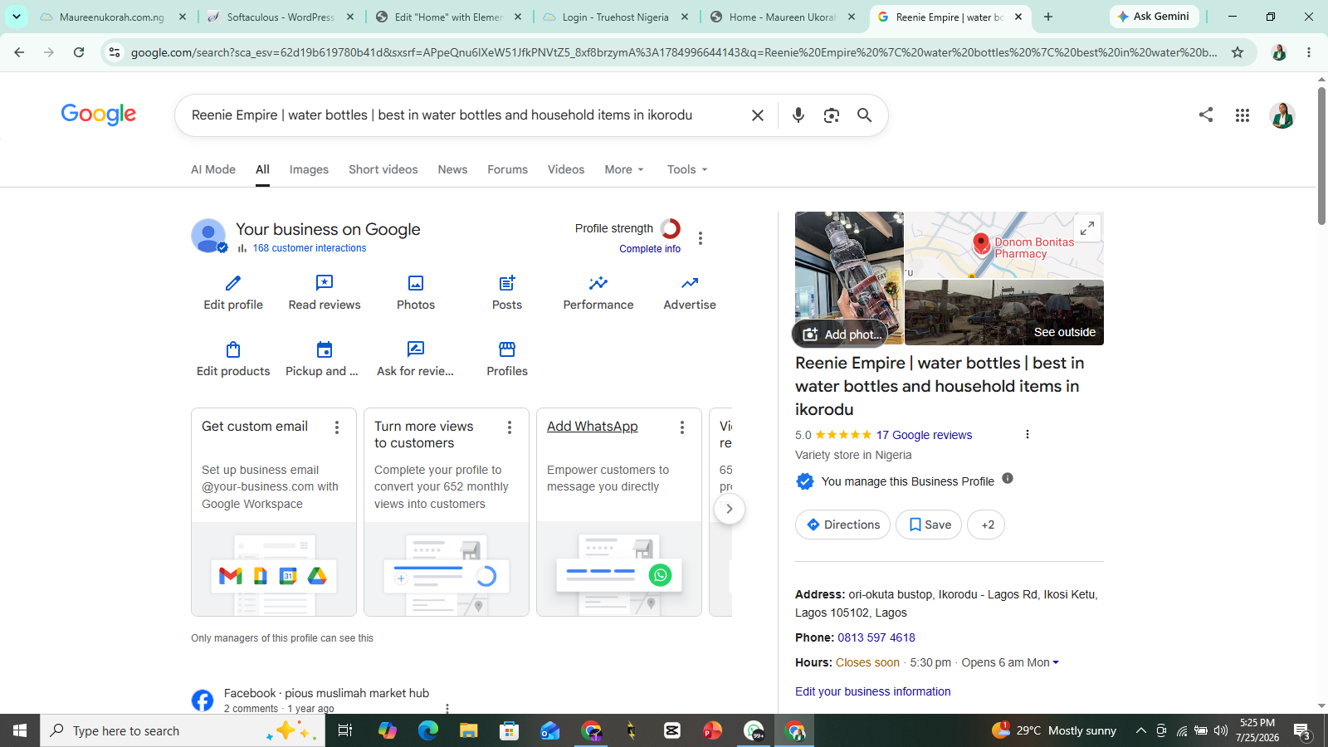Switch to the Videos results tab
This screenshot has width=1328, height=747.
(x=566, y=169)
